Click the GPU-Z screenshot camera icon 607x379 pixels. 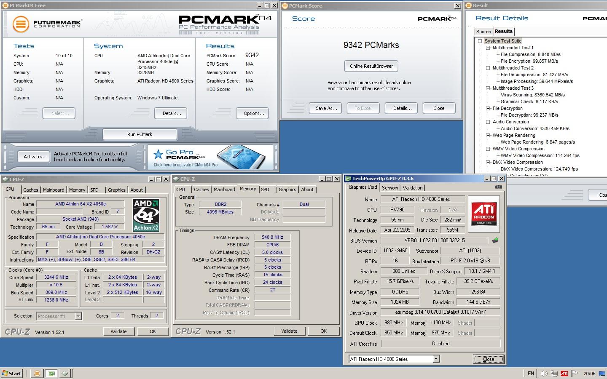[x=498, y=187]
